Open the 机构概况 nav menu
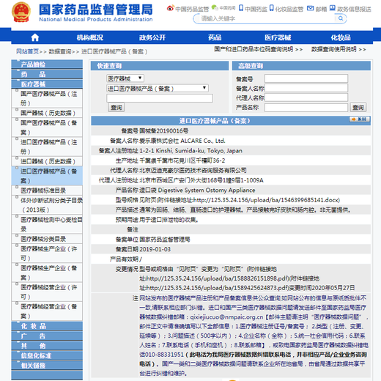The image size is (381, 381). coord(90,37)
